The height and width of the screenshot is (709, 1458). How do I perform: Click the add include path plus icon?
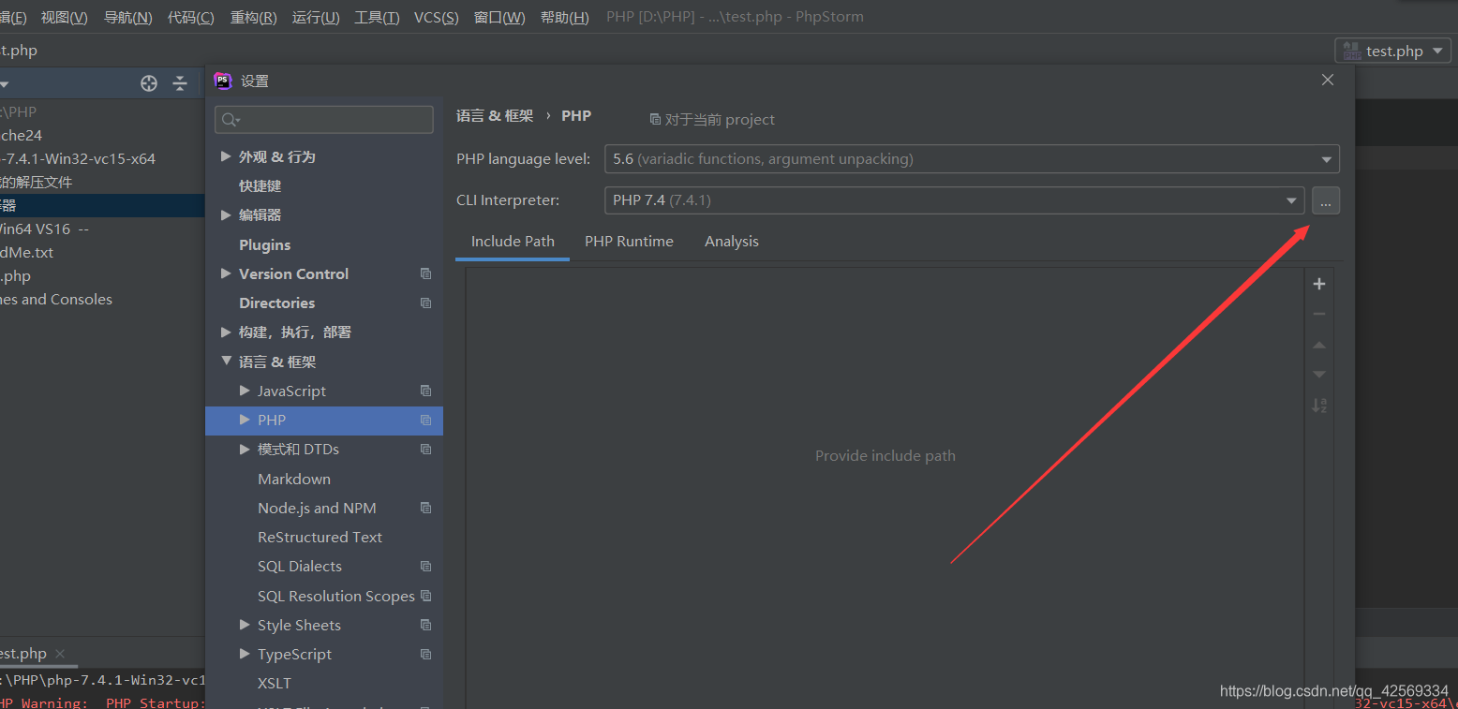coord(1319,284)
